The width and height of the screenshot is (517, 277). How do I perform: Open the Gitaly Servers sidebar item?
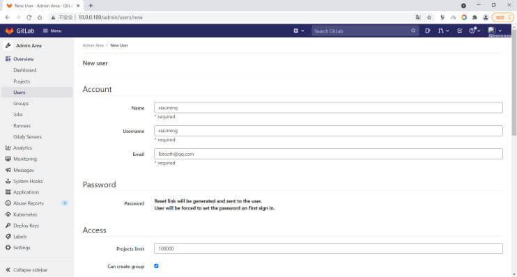(x=27, y=136)
